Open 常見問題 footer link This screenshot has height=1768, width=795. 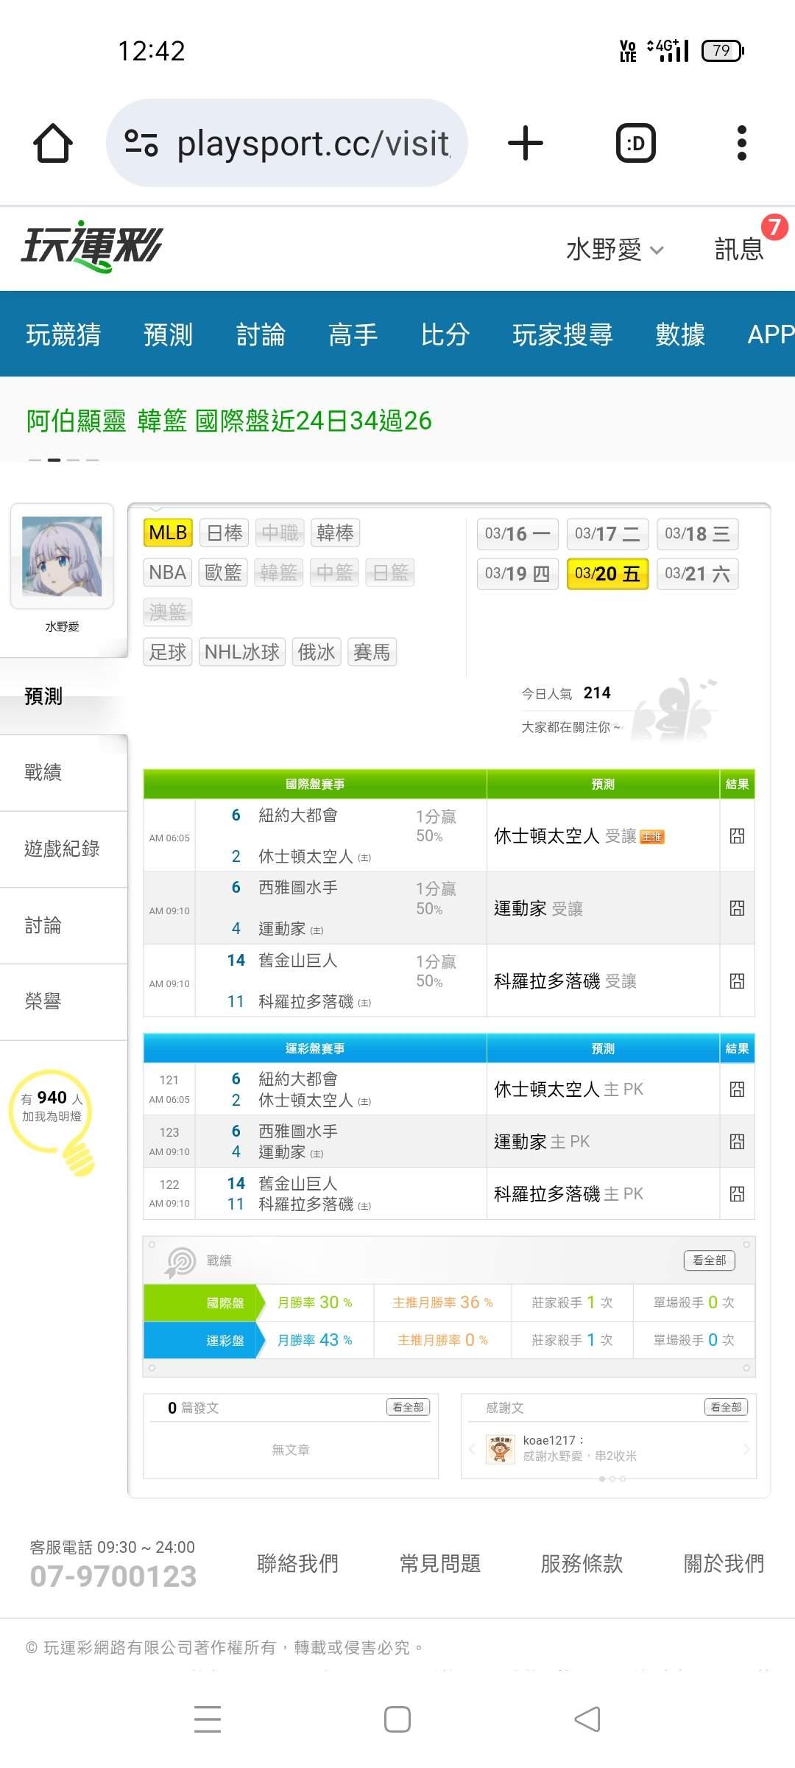click(x=440, y=1563)
